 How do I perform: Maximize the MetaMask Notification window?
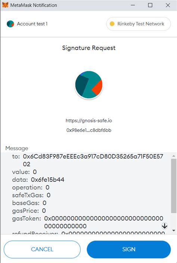pyautogui.click(x=150, y=5)
